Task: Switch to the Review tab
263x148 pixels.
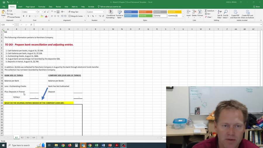Action: point(58,7)
